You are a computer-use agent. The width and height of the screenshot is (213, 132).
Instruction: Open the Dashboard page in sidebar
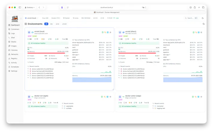14,25
